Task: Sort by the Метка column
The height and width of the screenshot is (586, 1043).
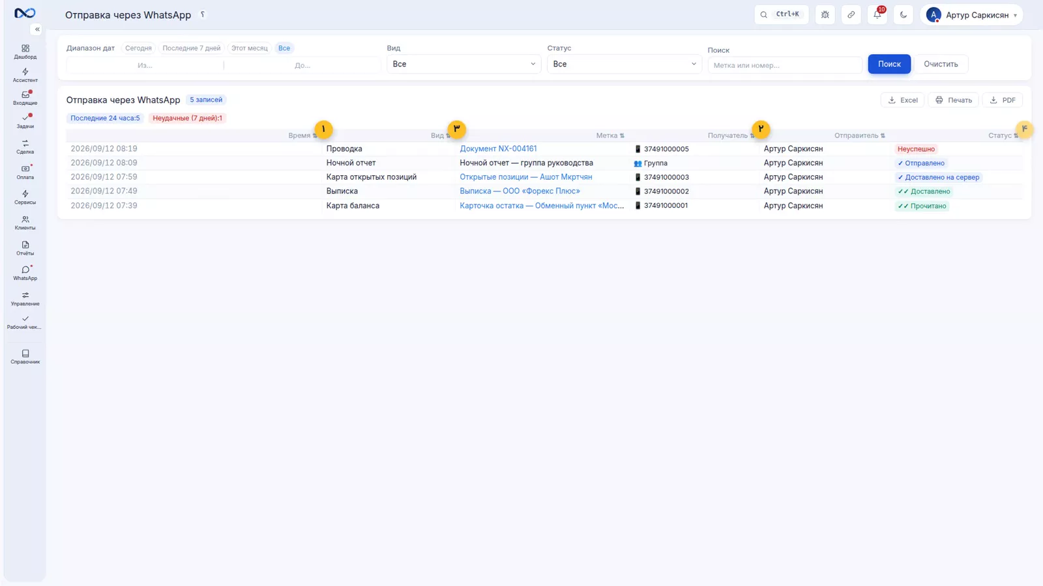Action: [x=610, y=135]
